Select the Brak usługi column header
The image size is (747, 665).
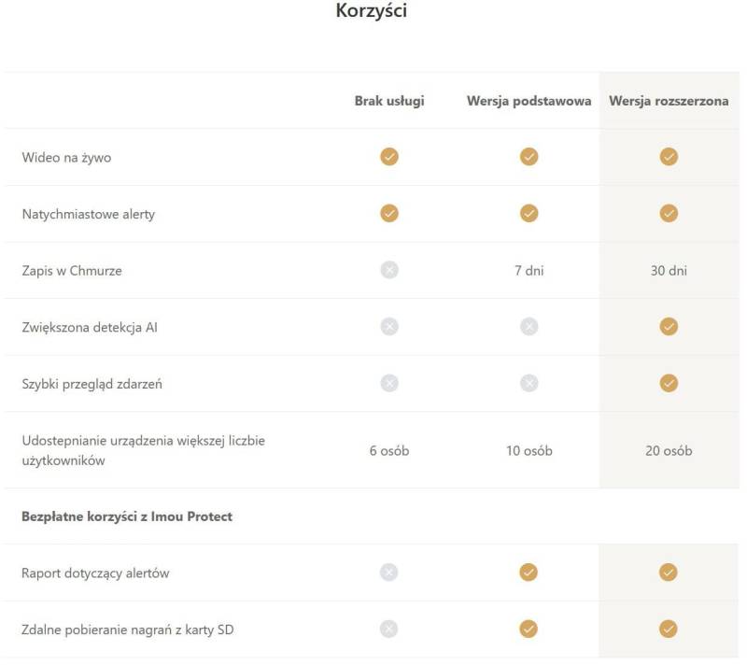coord(389,101)
